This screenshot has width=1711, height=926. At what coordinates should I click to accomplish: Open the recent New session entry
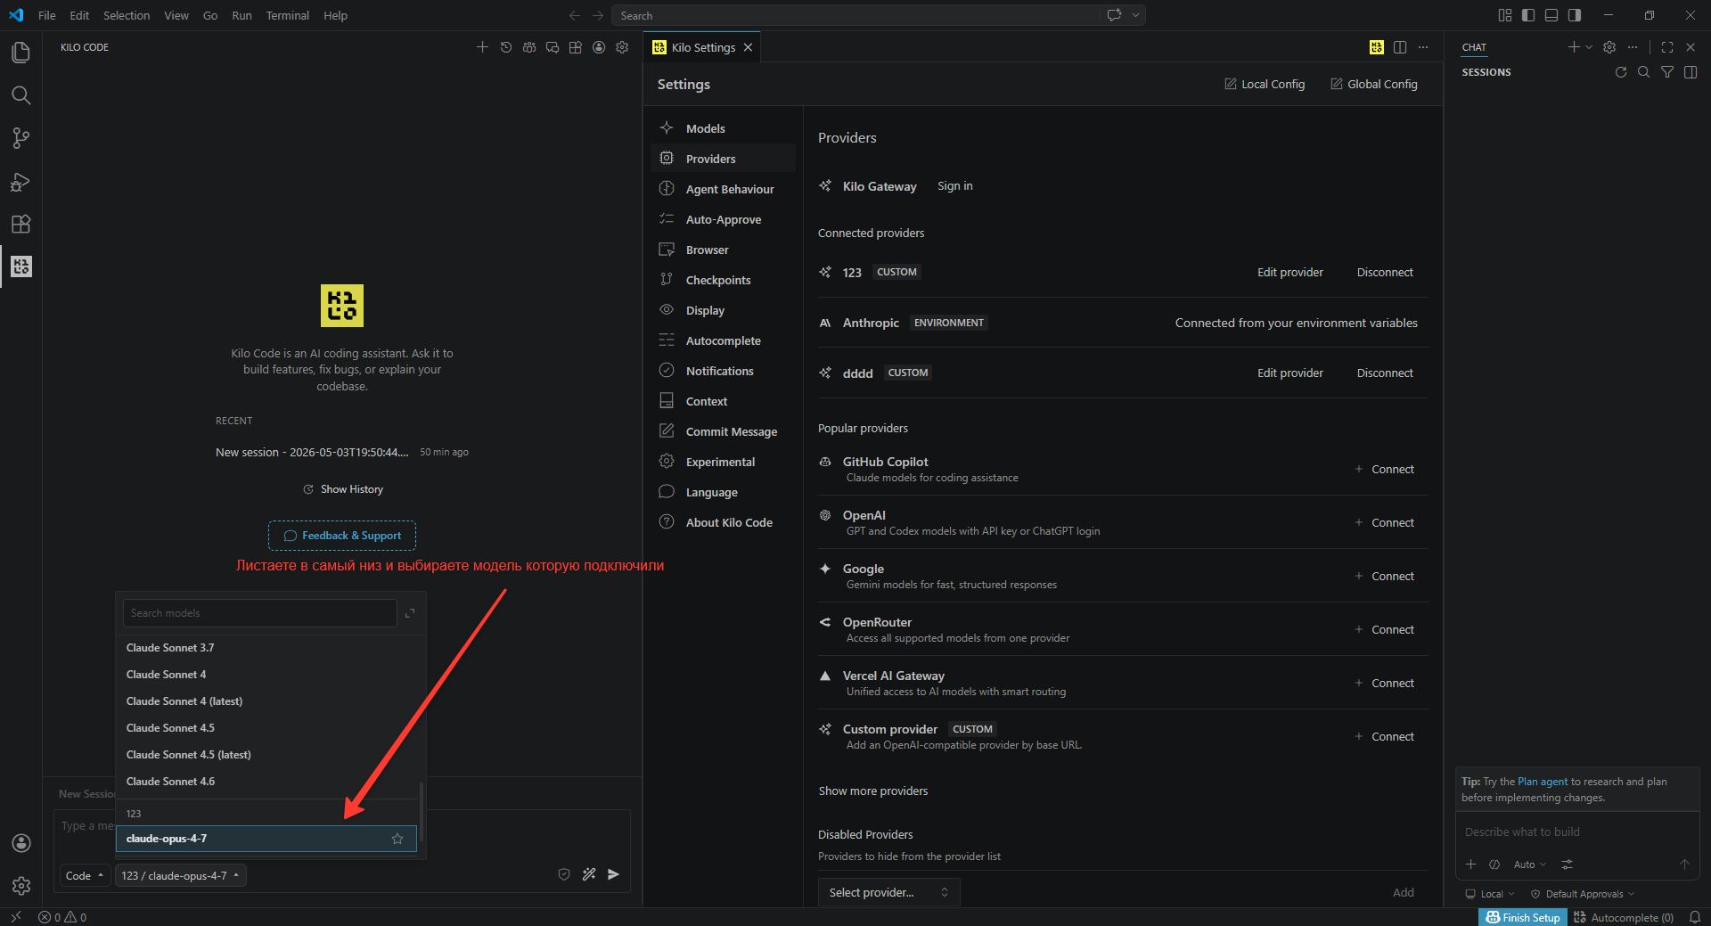click(342, 452)
